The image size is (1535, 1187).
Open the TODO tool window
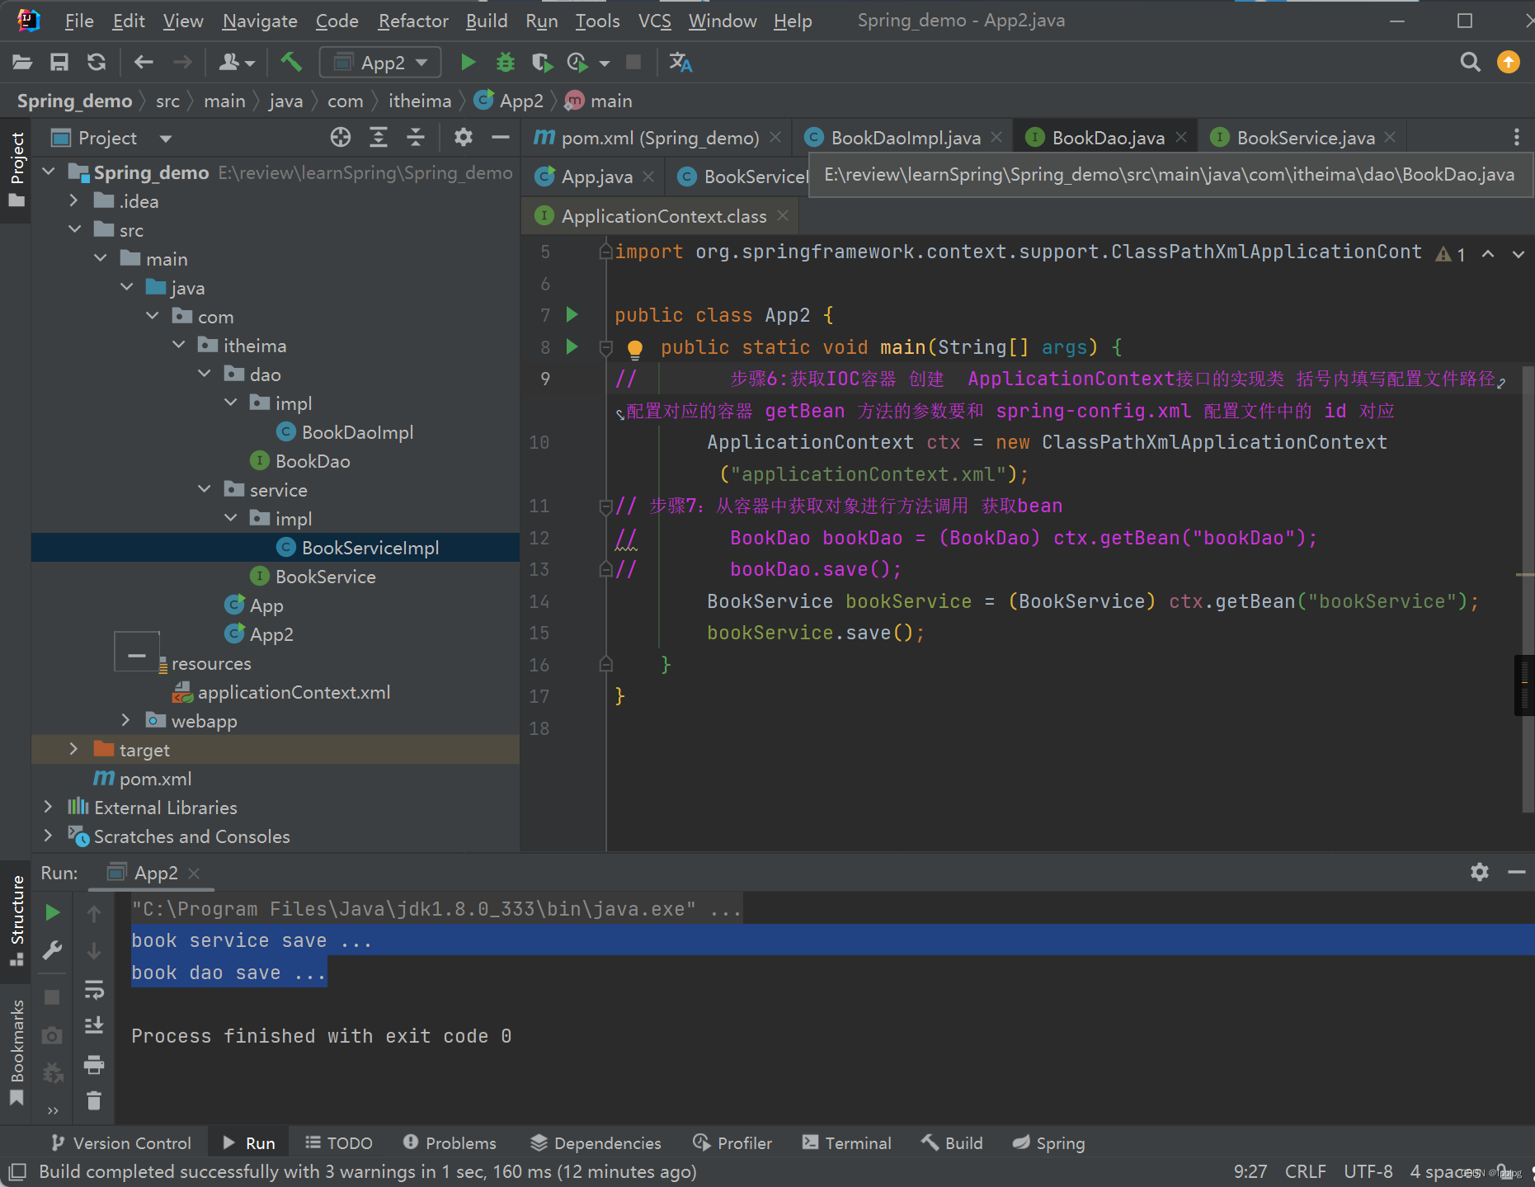tap(339, 1142)
